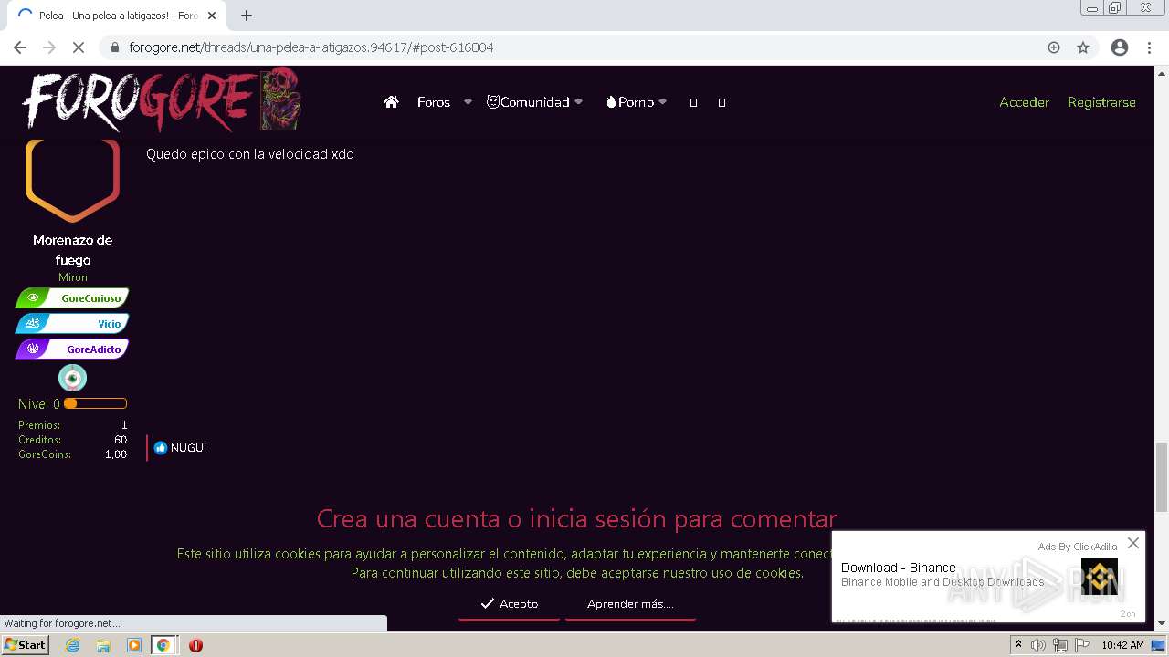Open the Chrome three-dot menu

pyautogui.click(x=1150, y=47)
